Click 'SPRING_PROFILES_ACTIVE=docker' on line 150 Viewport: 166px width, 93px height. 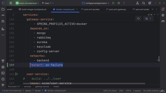coord(62,24)
